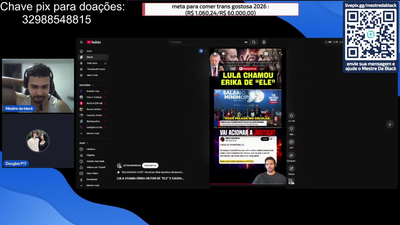The width and height of the screenshot is (400, 225).
Task: Enter fullscreen on the Short player
Action: tap(280, 54)
